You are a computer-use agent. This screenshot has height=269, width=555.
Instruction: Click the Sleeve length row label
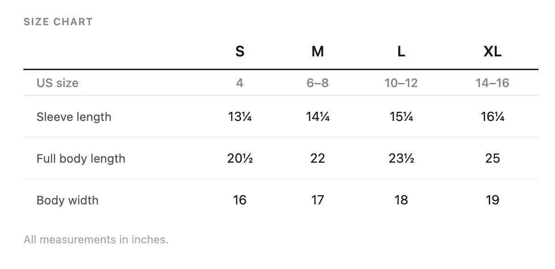[74, 117]
